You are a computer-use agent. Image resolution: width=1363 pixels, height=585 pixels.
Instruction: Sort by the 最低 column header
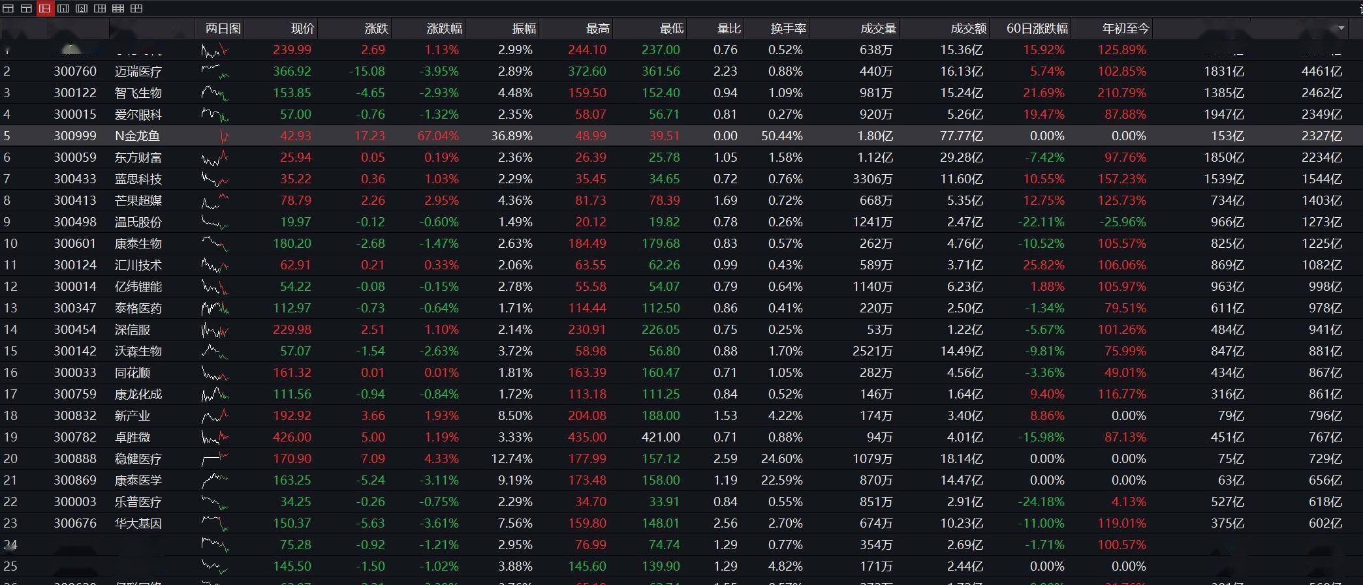click(x=672, y=28)
